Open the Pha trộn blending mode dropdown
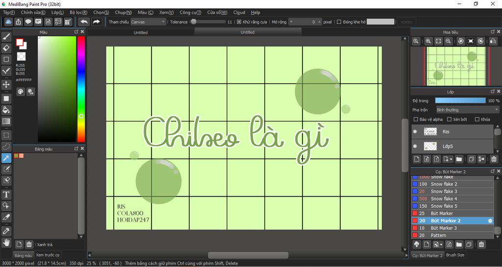Screen dimensions: 502x267 coord(467,110)
